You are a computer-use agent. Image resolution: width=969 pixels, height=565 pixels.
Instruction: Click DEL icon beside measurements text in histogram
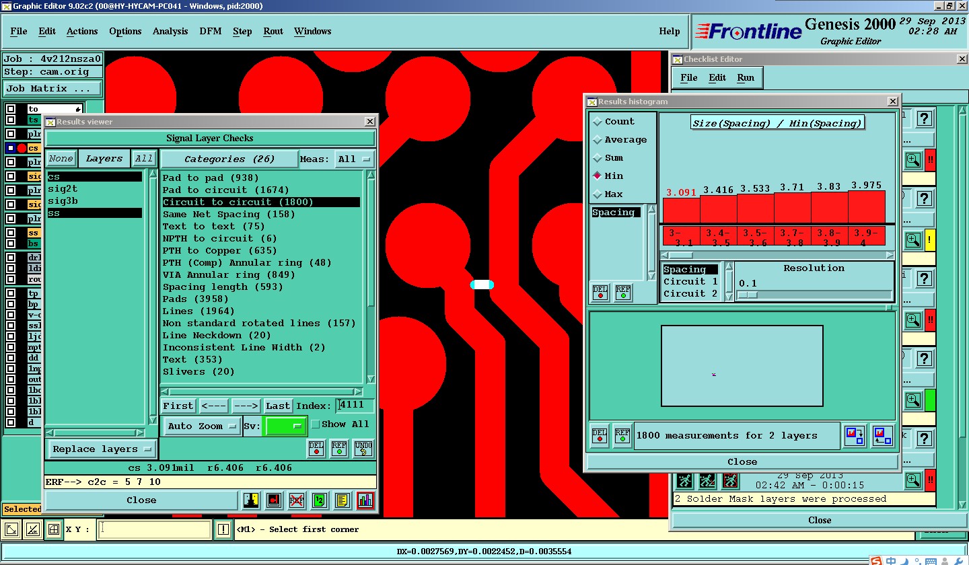[x=600, y=435]
